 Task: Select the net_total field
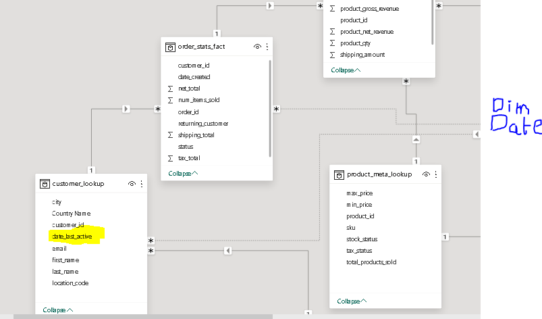pyautogui.click(x=189, y=89)
